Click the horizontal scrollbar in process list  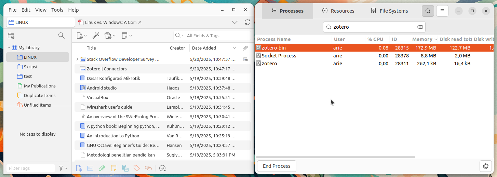tap(335, 157)
